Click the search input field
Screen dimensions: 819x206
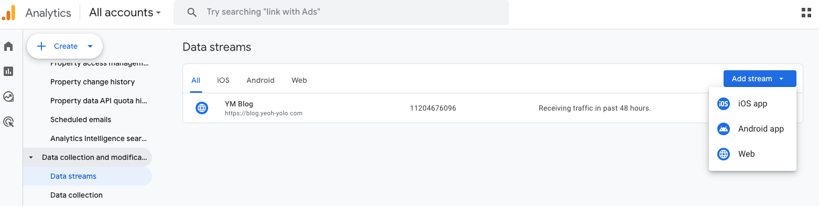point(341,12)
